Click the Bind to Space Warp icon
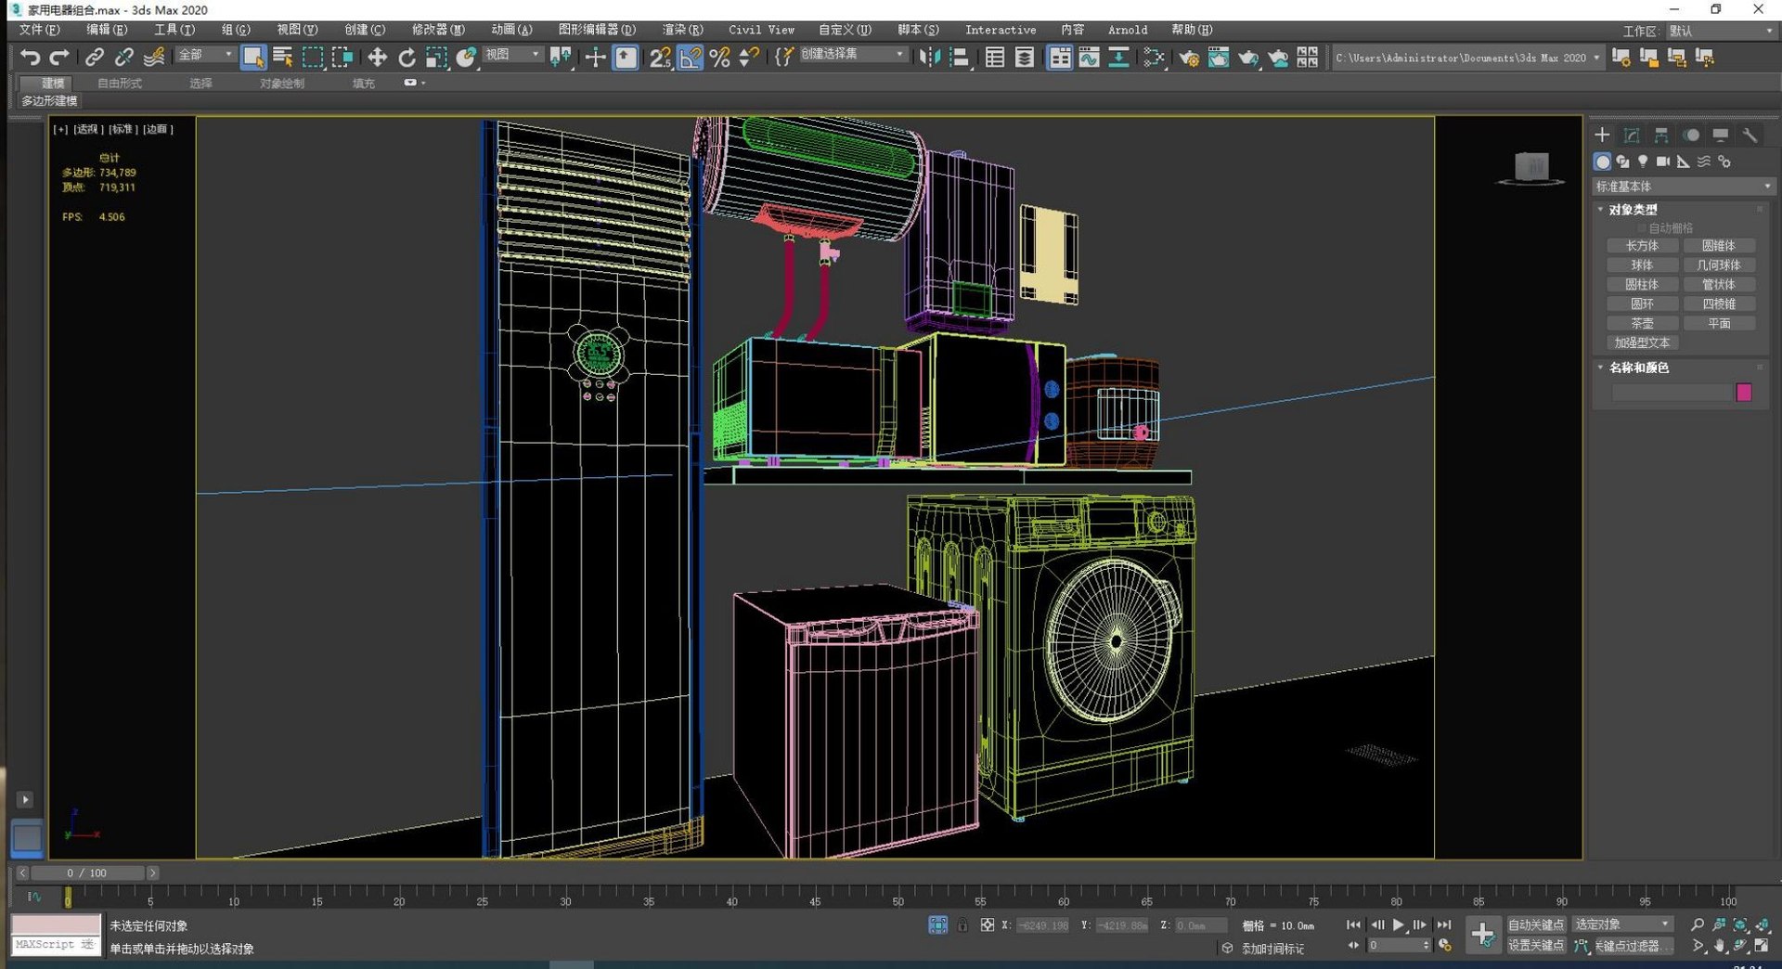Viewport: 1782px width, 969px height. 154,58
